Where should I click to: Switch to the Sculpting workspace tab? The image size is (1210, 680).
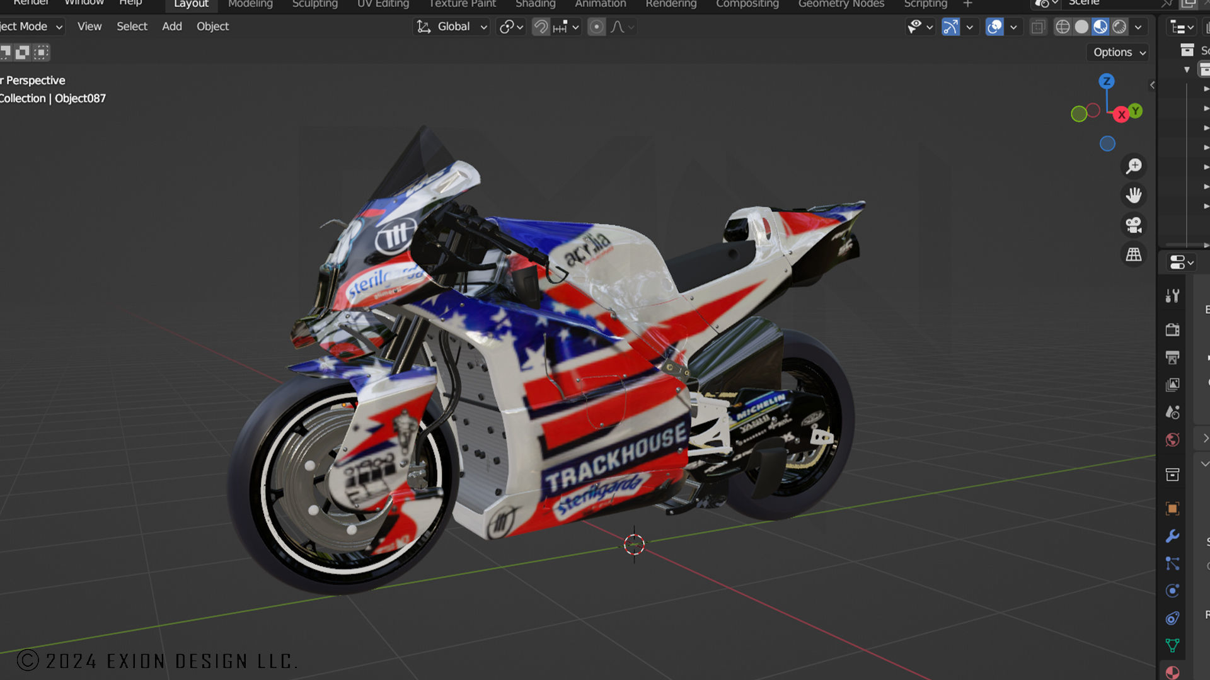tap(314, 4)
